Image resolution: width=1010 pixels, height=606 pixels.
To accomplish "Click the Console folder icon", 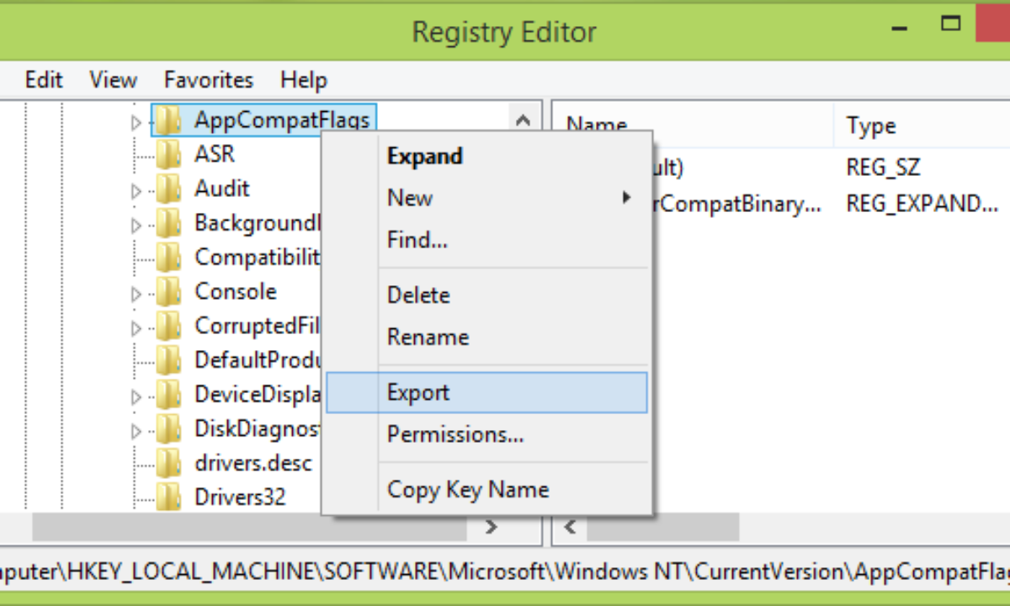I will (x=168, y=292).
